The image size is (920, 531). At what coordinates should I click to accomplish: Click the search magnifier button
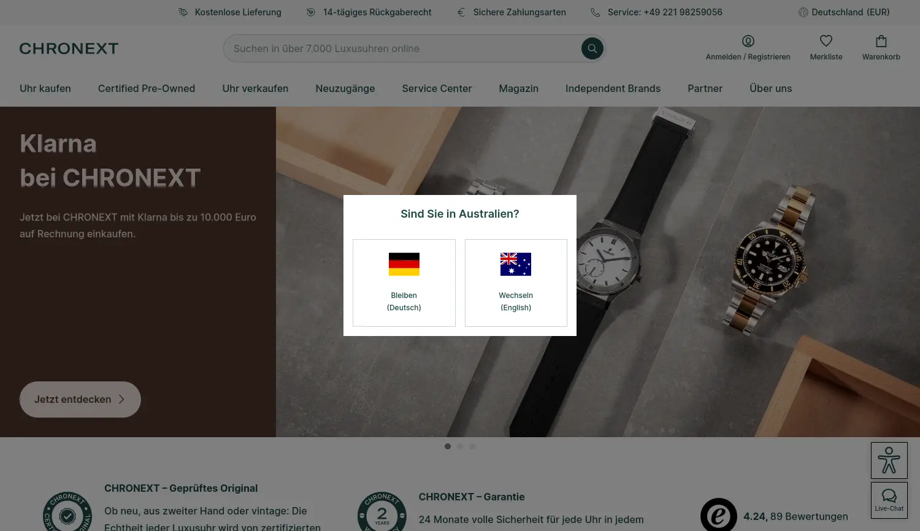pyautogui.click(x=592, y=48)
